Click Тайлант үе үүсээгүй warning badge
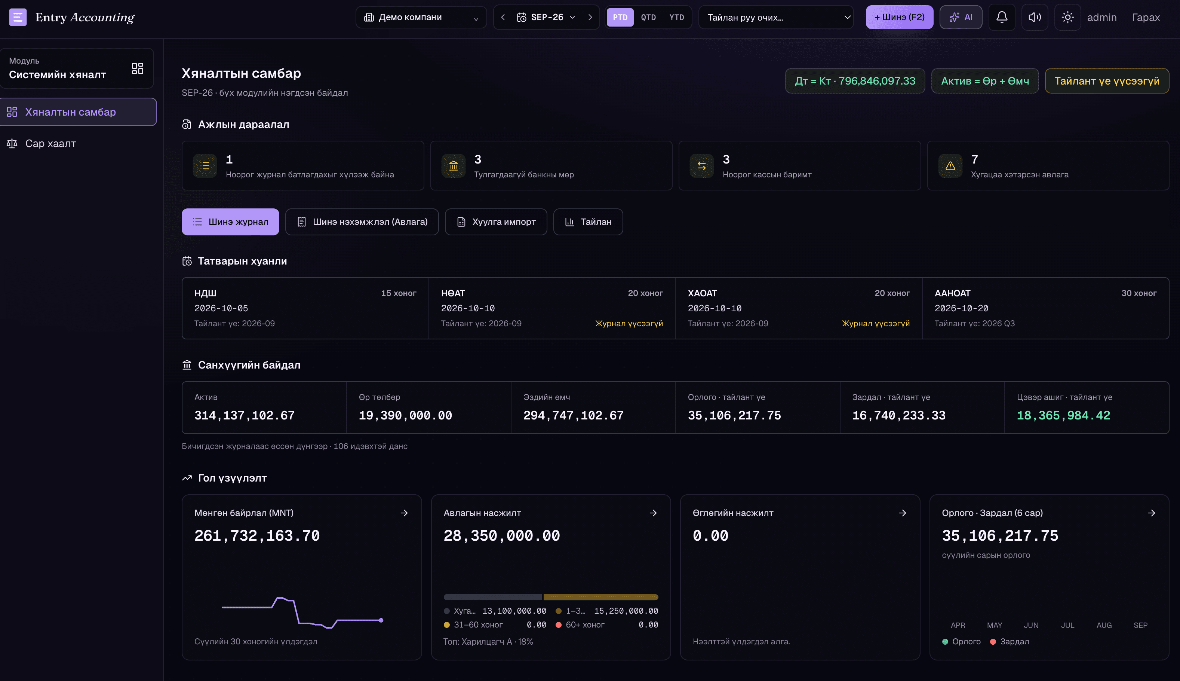Image resolution: width=1180 pixels, height=681 pixels. (1107, 81)
